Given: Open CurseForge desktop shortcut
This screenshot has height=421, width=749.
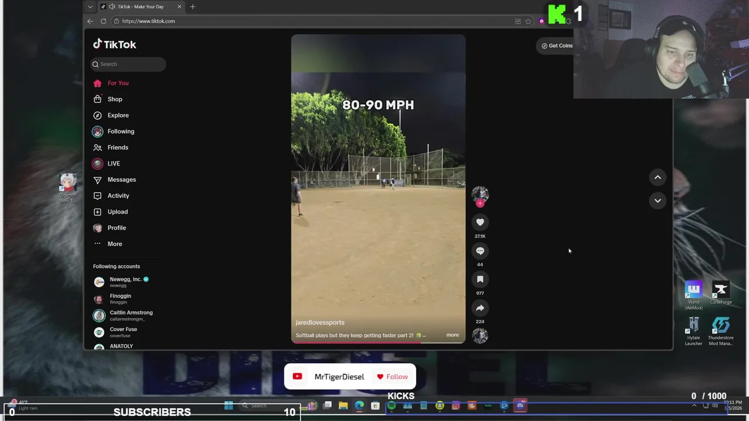Looking at the screenshot, I should pyautogui.click(x=720, y=294).
